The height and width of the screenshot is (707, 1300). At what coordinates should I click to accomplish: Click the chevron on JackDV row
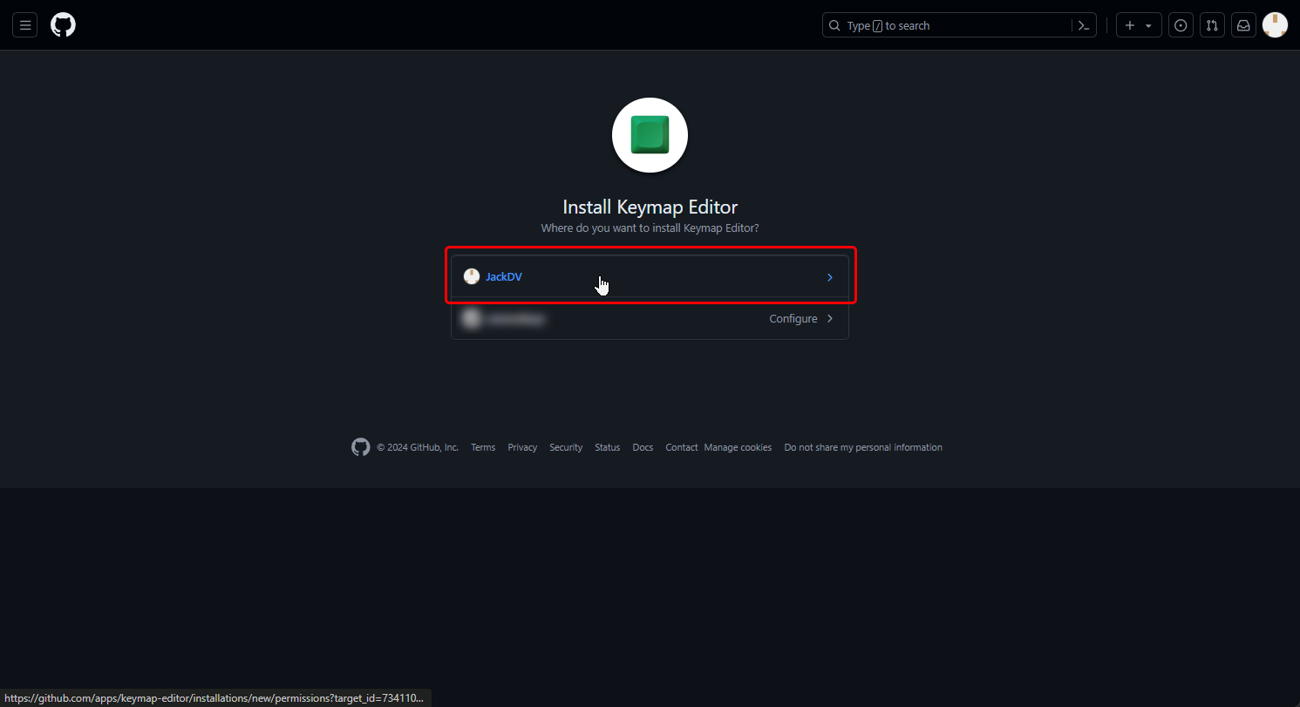[829, 277]
